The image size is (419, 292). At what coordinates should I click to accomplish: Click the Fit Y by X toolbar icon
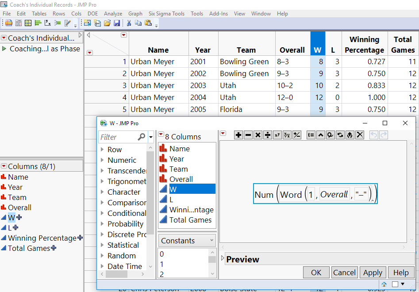tap(48, 23)
